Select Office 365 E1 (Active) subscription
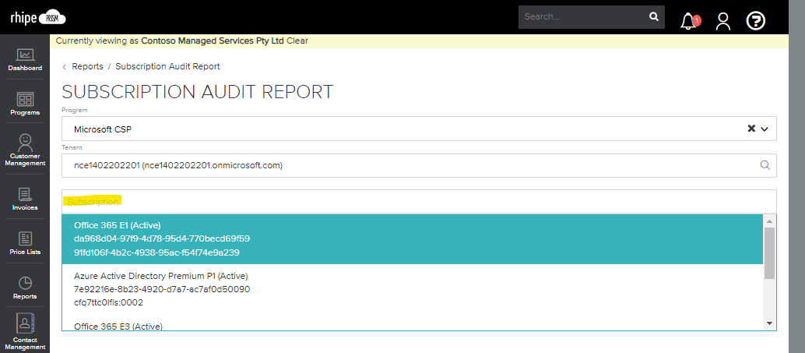The width and height of the screenshot is (805, 353). tap(413, 239)
